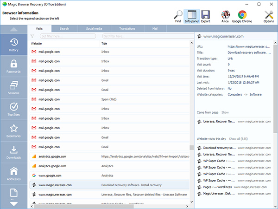Toggle the Info panel button
Image resolution: width=278 pixels, height=209 pixels.
click(x=192, y=17)
